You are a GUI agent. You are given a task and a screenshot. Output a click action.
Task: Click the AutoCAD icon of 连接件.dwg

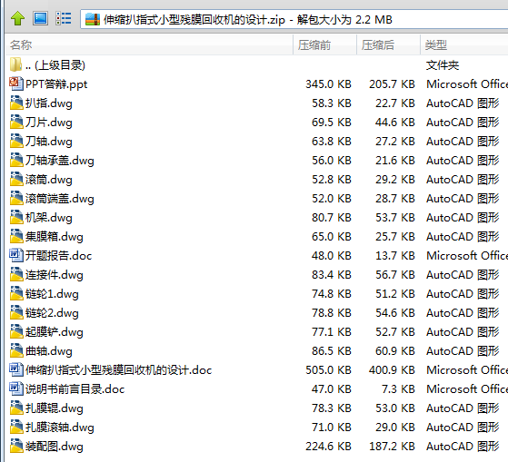click(x=16, y=274)
